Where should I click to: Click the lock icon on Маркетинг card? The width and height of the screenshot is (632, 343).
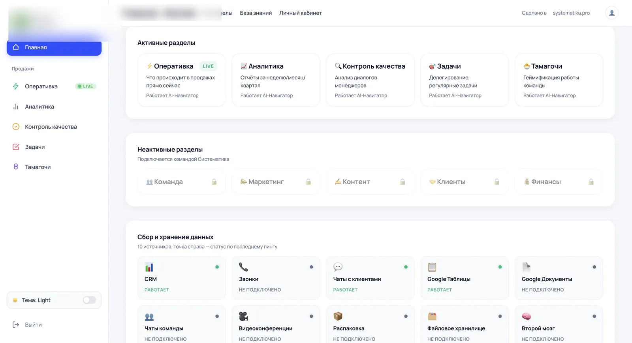point(308,182)
